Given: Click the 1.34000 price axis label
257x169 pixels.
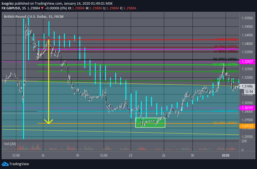Looking at the screenshot, I should pyautogui.click(x=247, y=44).
